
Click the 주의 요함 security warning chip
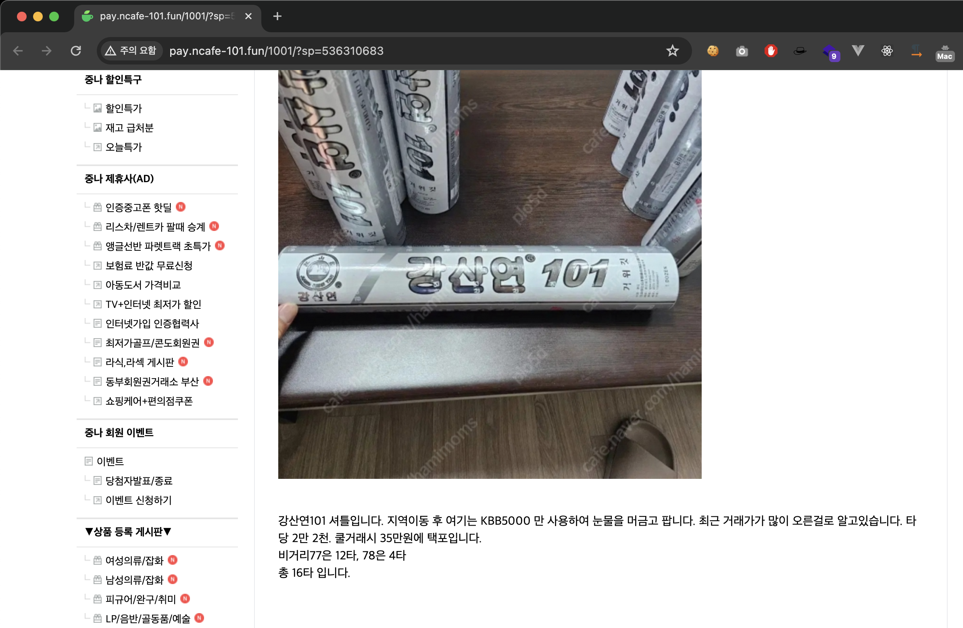pyautogui.click(x=131, y=50)
